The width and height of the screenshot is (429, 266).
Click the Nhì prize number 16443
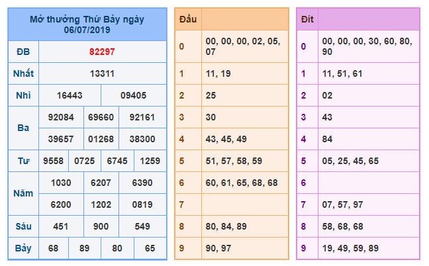tap(70, 95)
